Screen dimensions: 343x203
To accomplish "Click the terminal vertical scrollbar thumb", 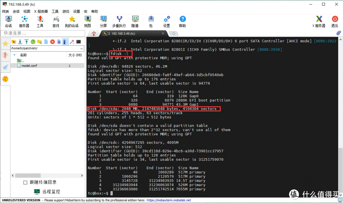I will click(x=340, y=170).
